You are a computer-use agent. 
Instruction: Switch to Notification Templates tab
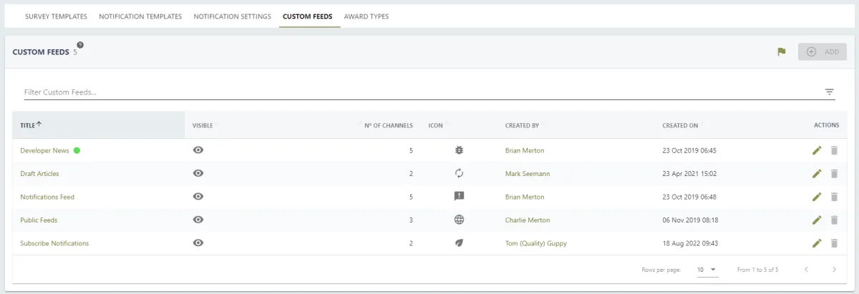[x=140, y=16]
